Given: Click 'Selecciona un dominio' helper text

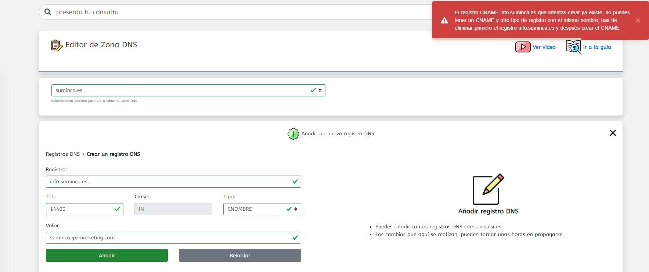Looking at the screenshot, I should (x=94, y=101).
